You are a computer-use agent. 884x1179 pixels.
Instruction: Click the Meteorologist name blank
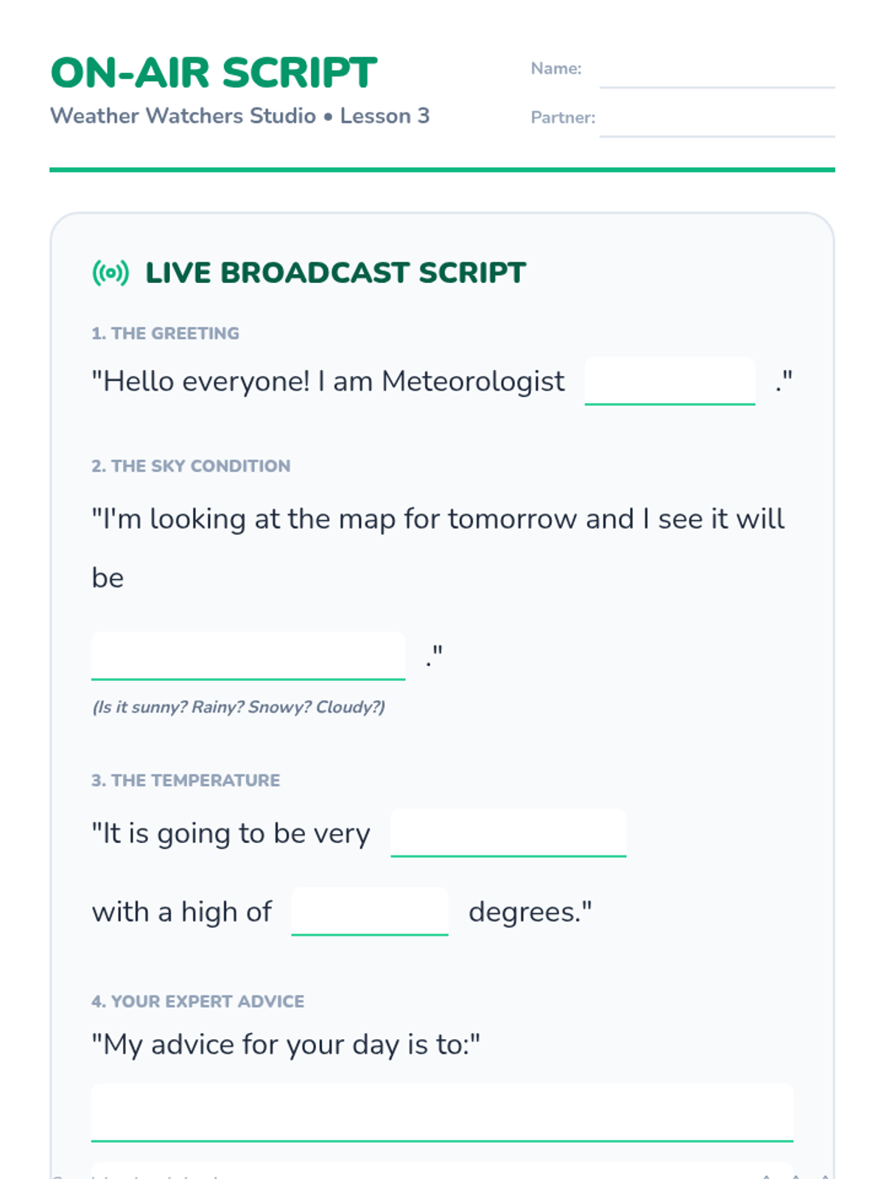pyautogui.click(x=670, y=381)
